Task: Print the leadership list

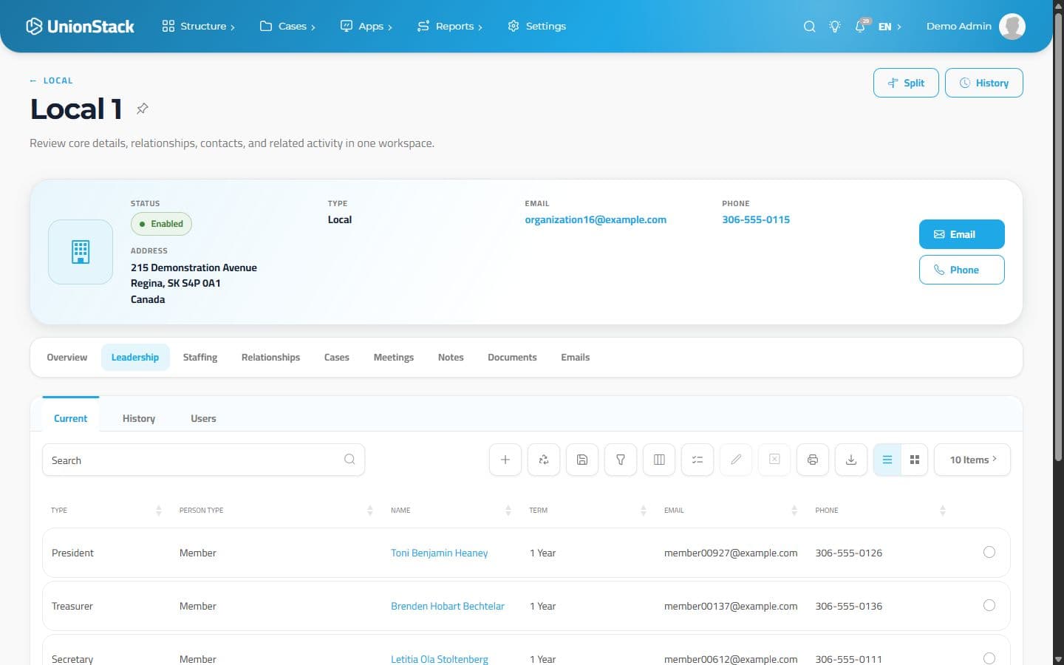Action: [x=813, y=460]
